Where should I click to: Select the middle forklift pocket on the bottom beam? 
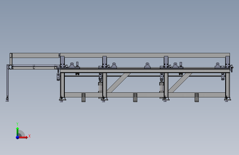tap(135, 97)
